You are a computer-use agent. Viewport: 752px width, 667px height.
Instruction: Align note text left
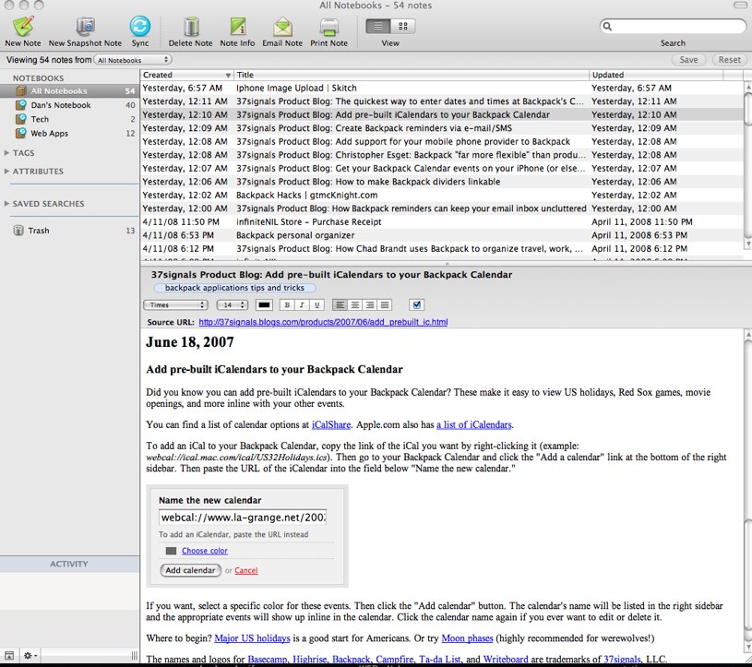click(x=340, y=305)
